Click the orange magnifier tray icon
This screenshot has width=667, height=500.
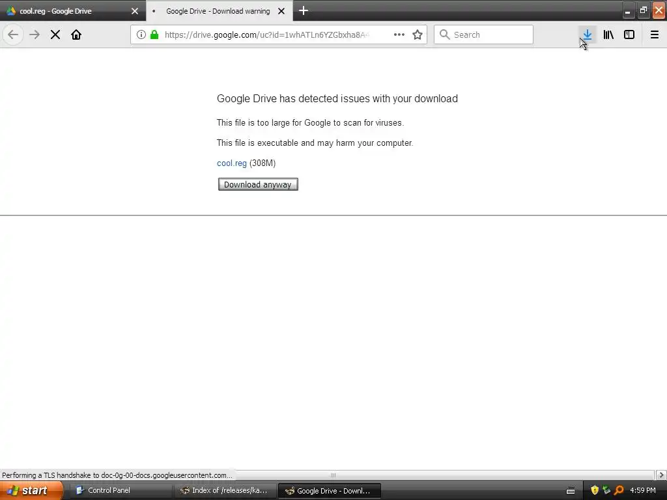coord(619,490)
